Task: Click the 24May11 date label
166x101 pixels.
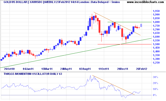Action: 66,69
